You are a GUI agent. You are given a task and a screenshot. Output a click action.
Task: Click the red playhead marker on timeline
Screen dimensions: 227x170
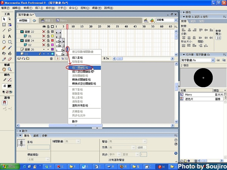coord(67,26)
